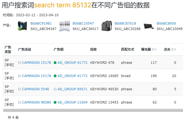This screenshot has width=183, height=120.
Task: Click the charging cables product image
Action: pos(65,26)
